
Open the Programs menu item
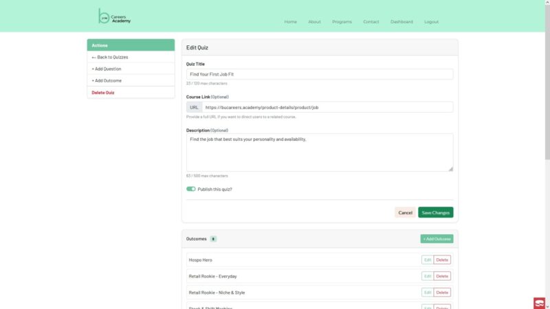point(342,22)
